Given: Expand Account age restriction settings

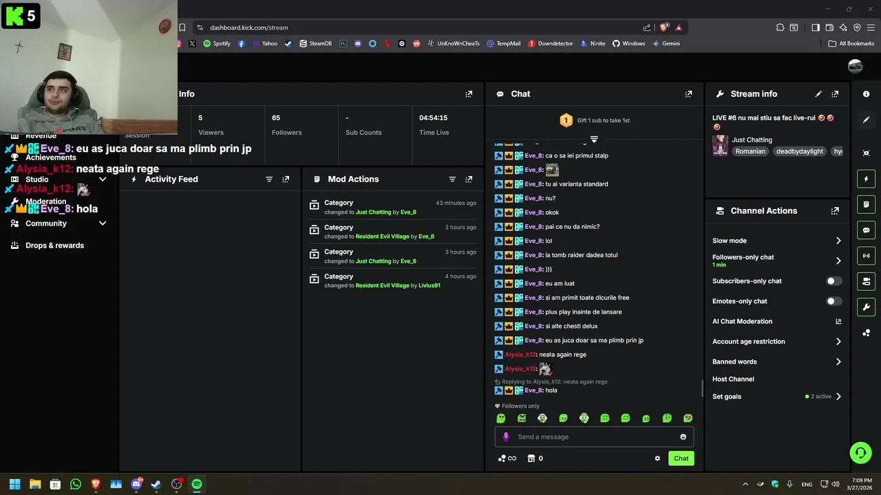Looking at the screenshot, I should pos(838,342).
